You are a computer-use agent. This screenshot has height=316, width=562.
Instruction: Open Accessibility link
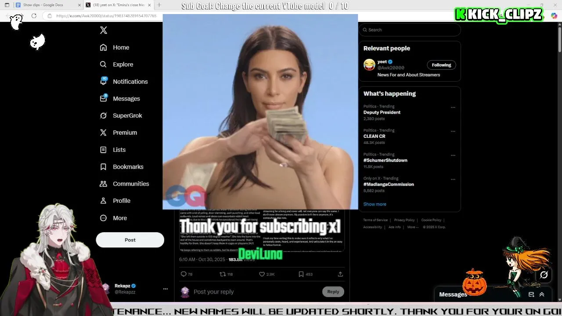click(x=372, y=227)
